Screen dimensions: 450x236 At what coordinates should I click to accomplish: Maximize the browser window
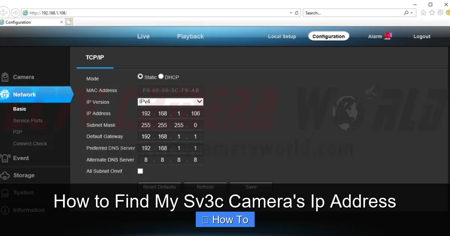coord(430,4)
